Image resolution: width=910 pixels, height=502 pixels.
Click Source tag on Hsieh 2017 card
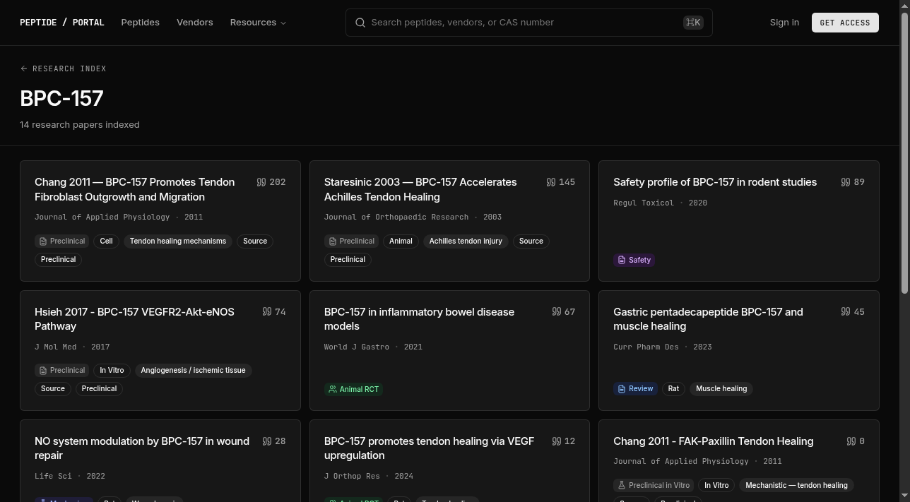tap(53, 389)
